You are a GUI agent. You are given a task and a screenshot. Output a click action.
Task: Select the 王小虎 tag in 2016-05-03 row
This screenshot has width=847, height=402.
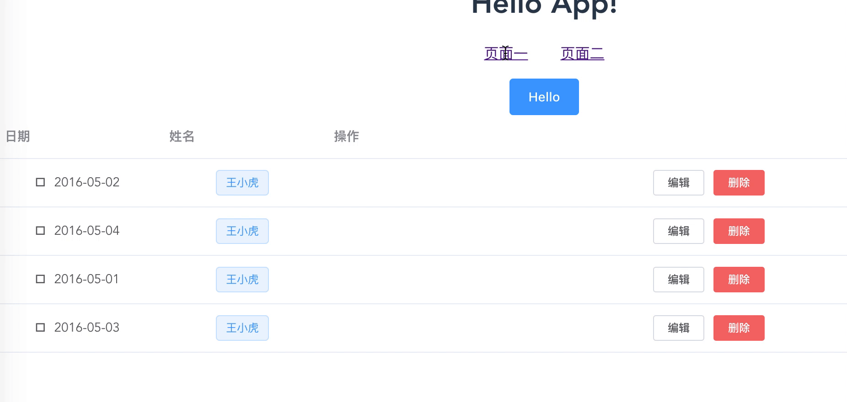[242, 328]
